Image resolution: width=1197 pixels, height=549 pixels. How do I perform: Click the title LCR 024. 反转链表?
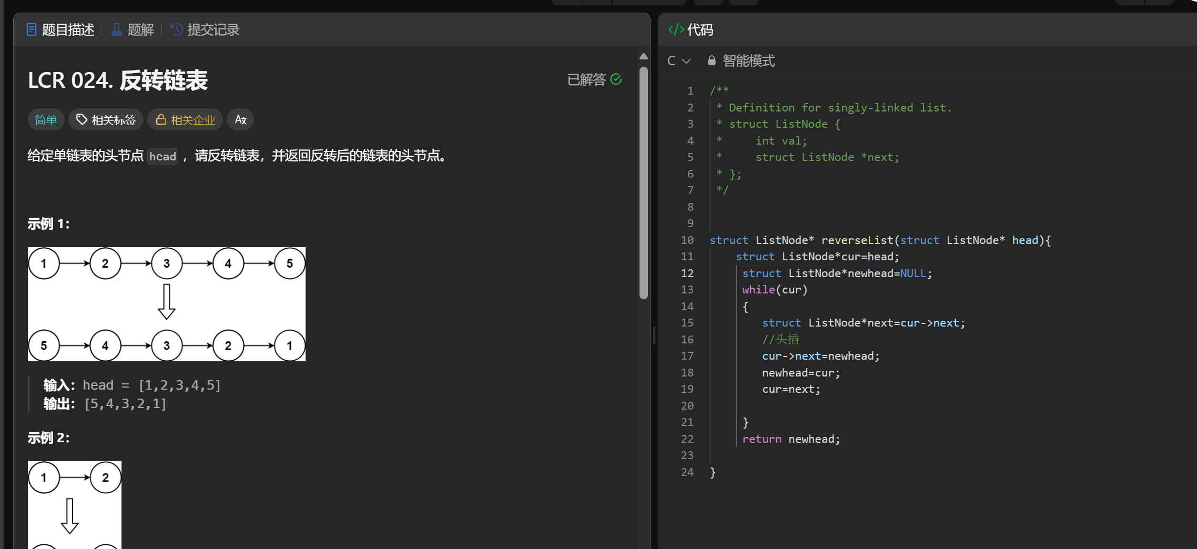[118, 80]
